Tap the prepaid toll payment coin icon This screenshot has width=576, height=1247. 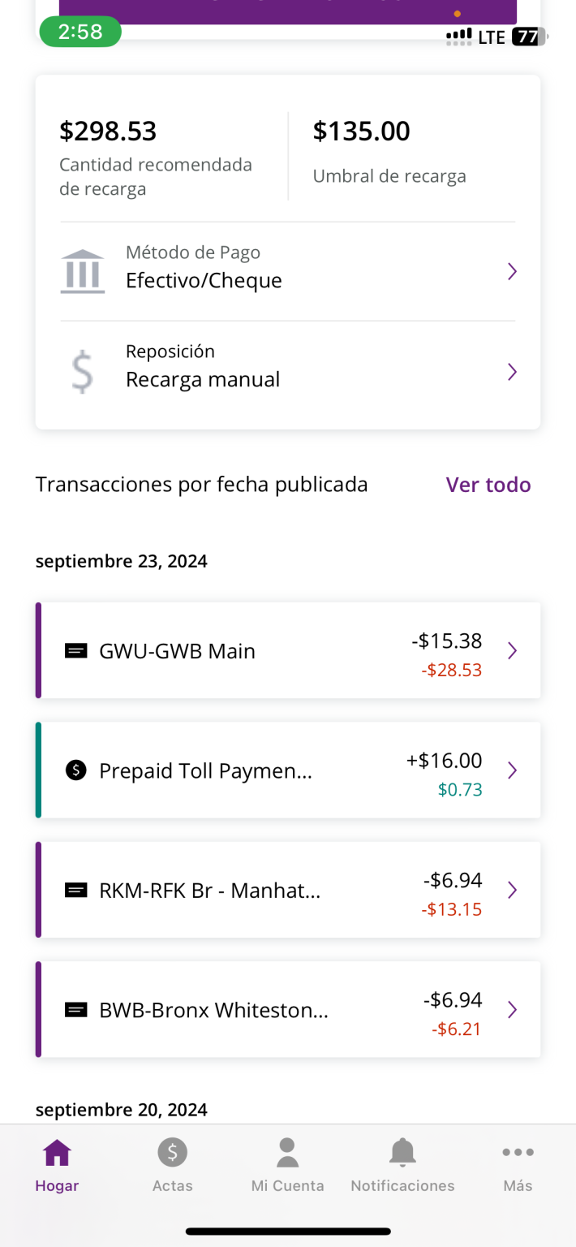(x=75, y=770)
